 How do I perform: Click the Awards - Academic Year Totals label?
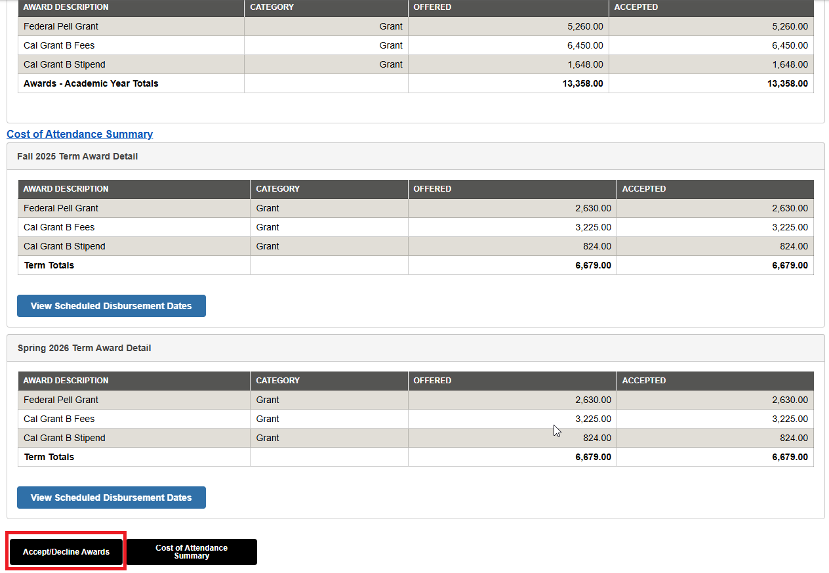coord(91,83)
